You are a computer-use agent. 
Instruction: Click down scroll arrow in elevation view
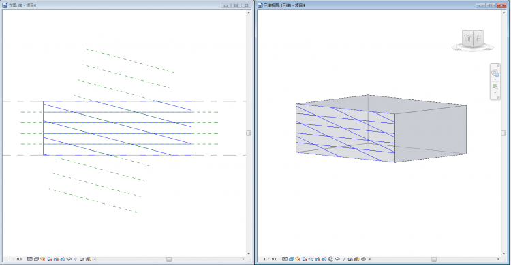click(x=249, y=254)
